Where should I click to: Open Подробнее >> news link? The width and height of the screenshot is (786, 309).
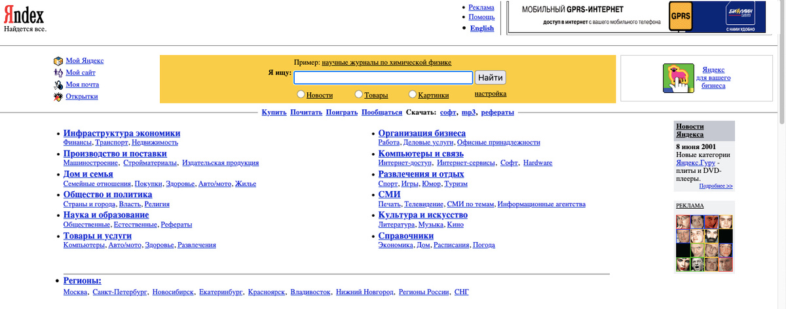[x=716, y=186]
